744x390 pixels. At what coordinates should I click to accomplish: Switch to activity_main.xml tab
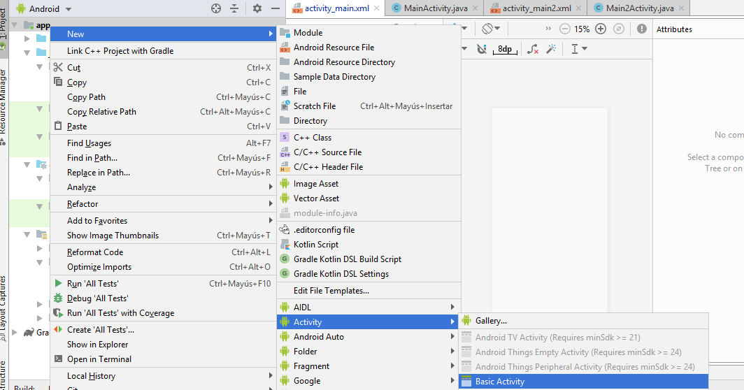(x=337, y=8)
